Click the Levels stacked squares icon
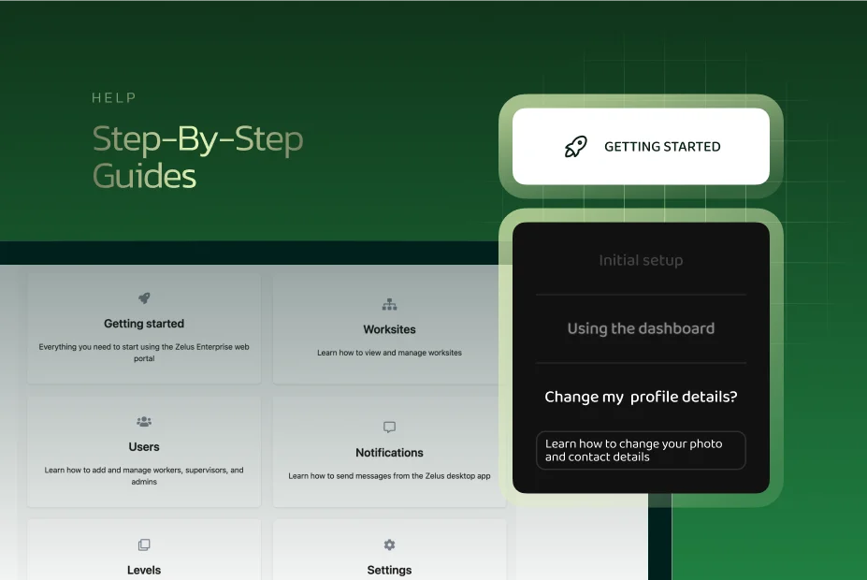This screenshot has width=867, height=580. [144, 545]
